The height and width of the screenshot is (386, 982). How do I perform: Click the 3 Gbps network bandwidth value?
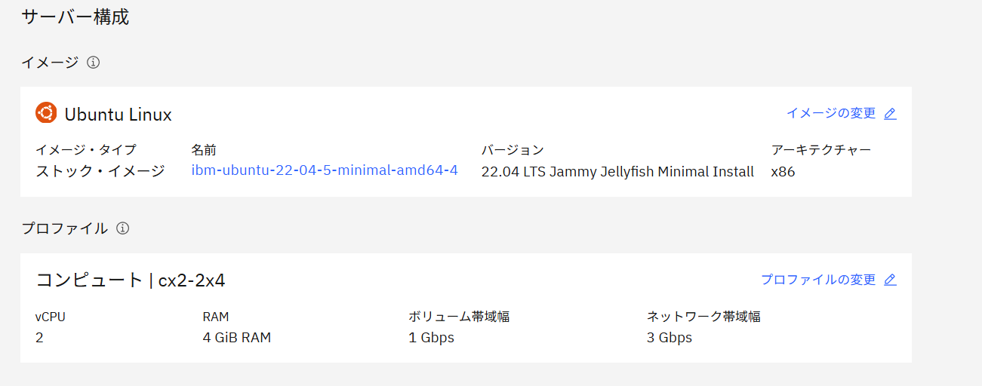[669, 338]
